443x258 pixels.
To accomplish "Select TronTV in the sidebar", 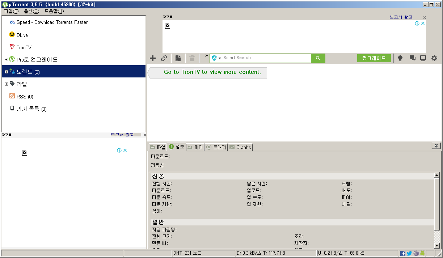I will coord(24,47).
